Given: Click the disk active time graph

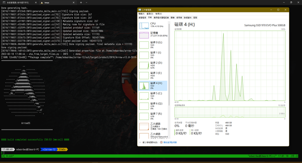Looking at the screenshot, I should pos(230,66).
